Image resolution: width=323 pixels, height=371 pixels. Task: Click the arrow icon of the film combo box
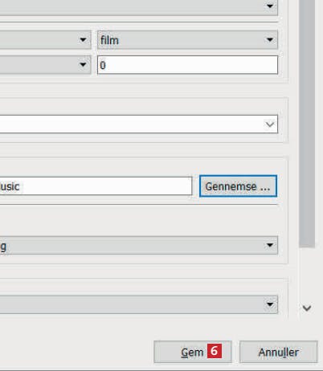270,40
